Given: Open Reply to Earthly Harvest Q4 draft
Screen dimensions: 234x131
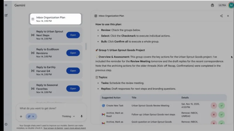Looking at the screenshot, I should click(73, 71).
